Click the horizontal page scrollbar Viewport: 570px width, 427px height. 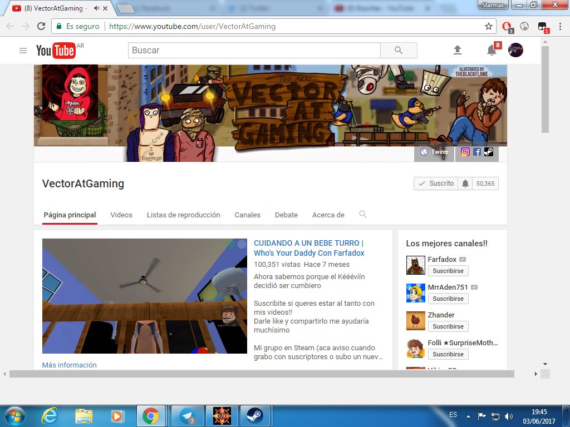[x=262, y=374]
